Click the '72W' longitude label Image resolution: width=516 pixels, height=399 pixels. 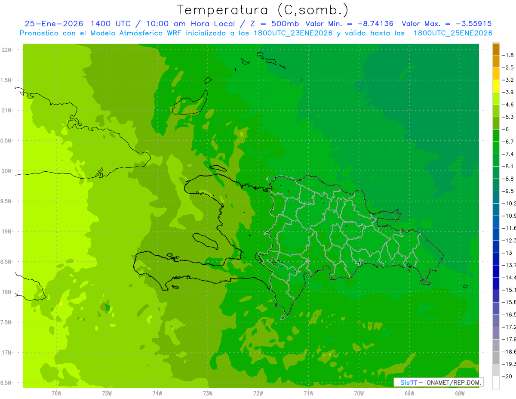click(258, 393)
